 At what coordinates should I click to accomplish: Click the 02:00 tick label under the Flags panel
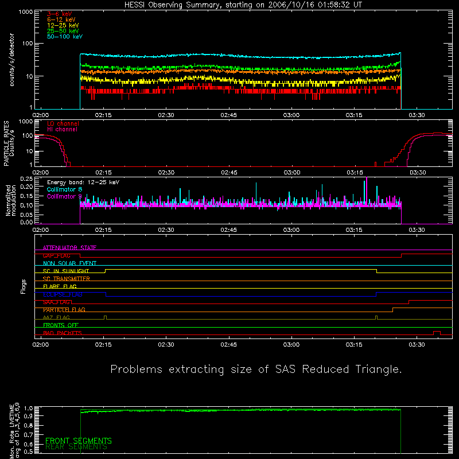(41, 345)
